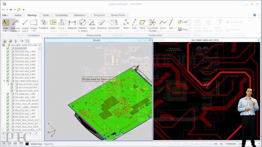The image size is (262, 147).
Task: Open the Shape tool dropdown arrow
Action: tap(34, 31)
